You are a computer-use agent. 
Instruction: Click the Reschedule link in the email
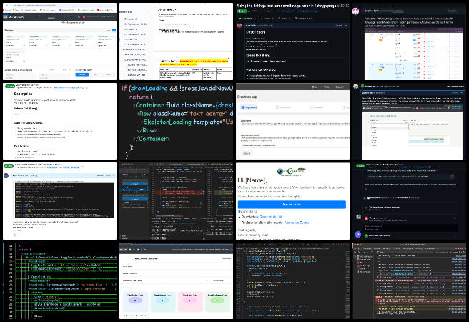[x=271, y=217]
